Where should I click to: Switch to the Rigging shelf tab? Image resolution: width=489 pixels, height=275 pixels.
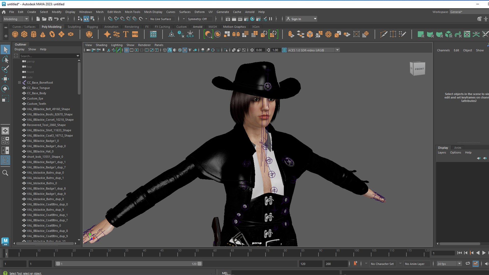[92, 27]
